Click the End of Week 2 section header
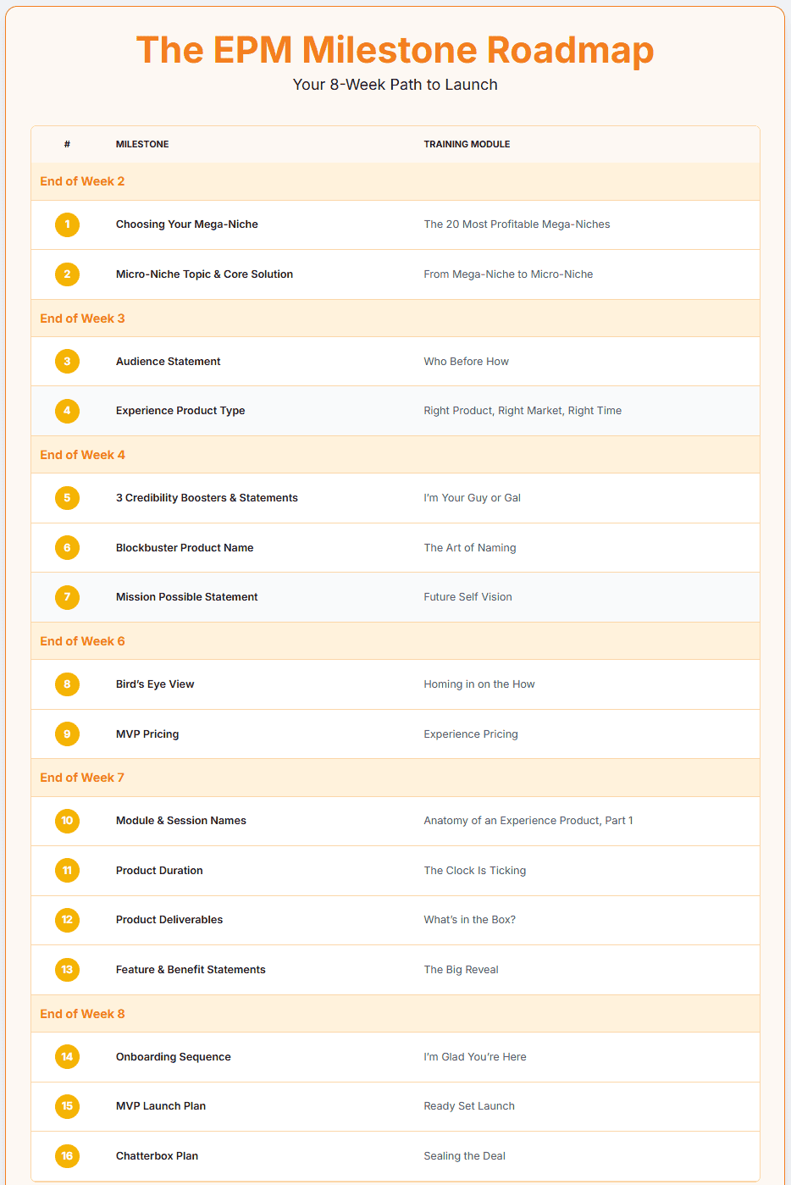The height and width of the screenshot is (1185, 791). pyautogui.click(x=395, y=181)
